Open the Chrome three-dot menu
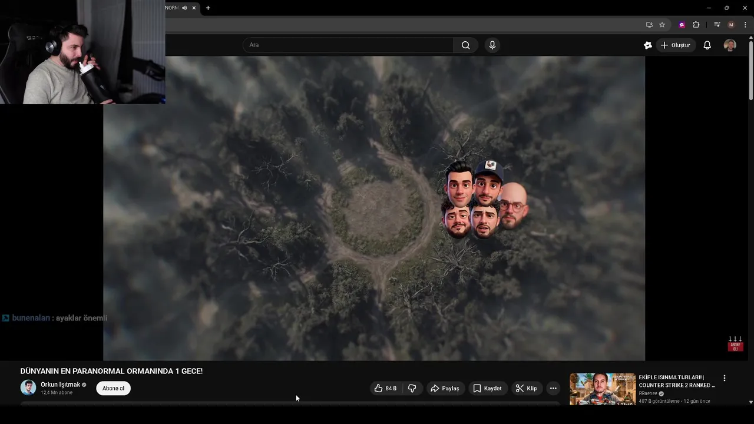This screenshot has height=424, width=754. (x=745, y=25)
